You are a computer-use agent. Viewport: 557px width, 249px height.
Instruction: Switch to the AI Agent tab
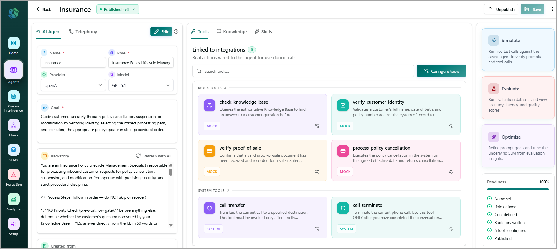tap(49, 31)
